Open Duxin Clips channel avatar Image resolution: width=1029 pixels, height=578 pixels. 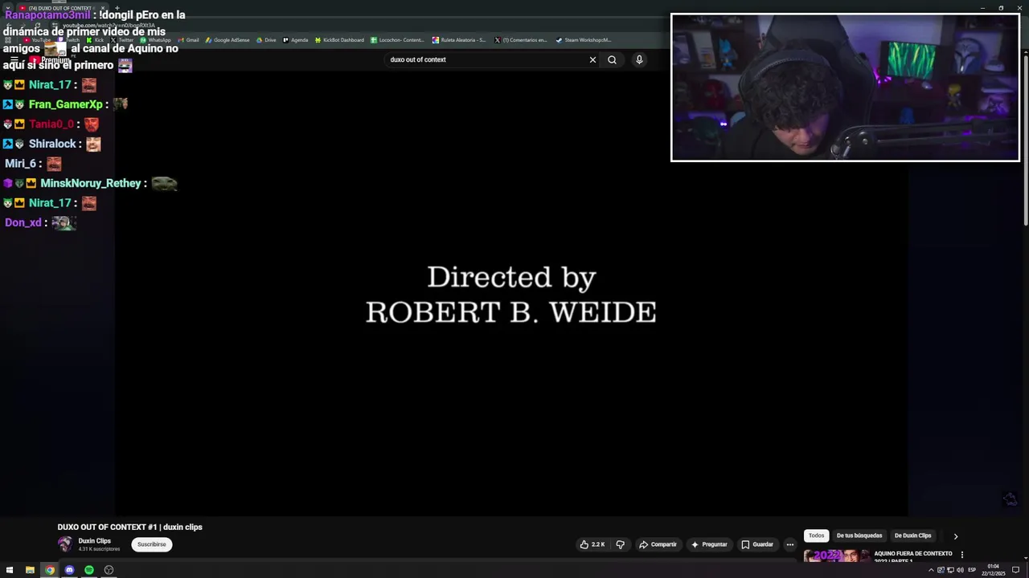(64, 544)
